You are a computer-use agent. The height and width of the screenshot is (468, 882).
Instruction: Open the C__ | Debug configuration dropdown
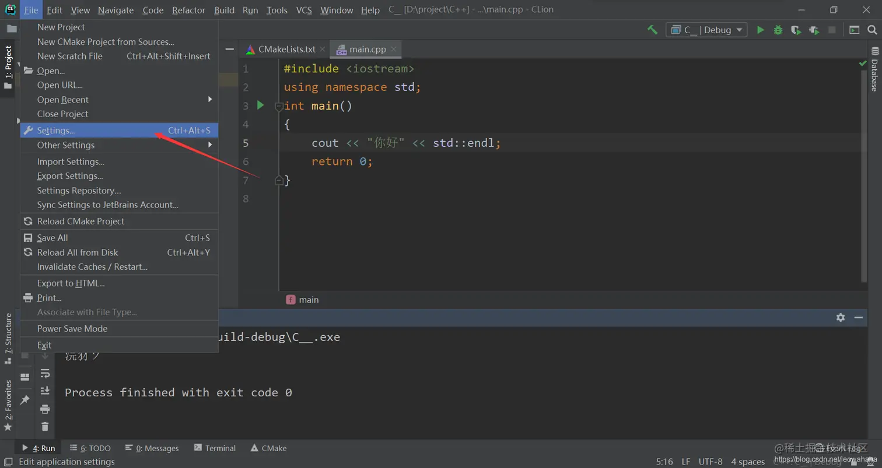[706, 30]
